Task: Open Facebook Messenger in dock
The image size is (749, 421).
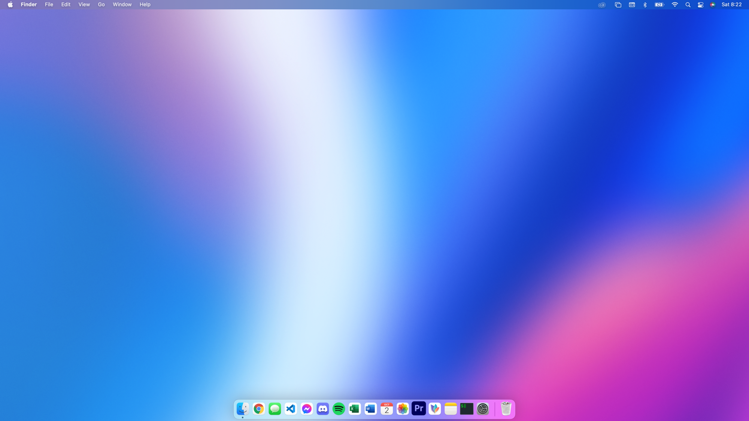Action: [307, 409]
